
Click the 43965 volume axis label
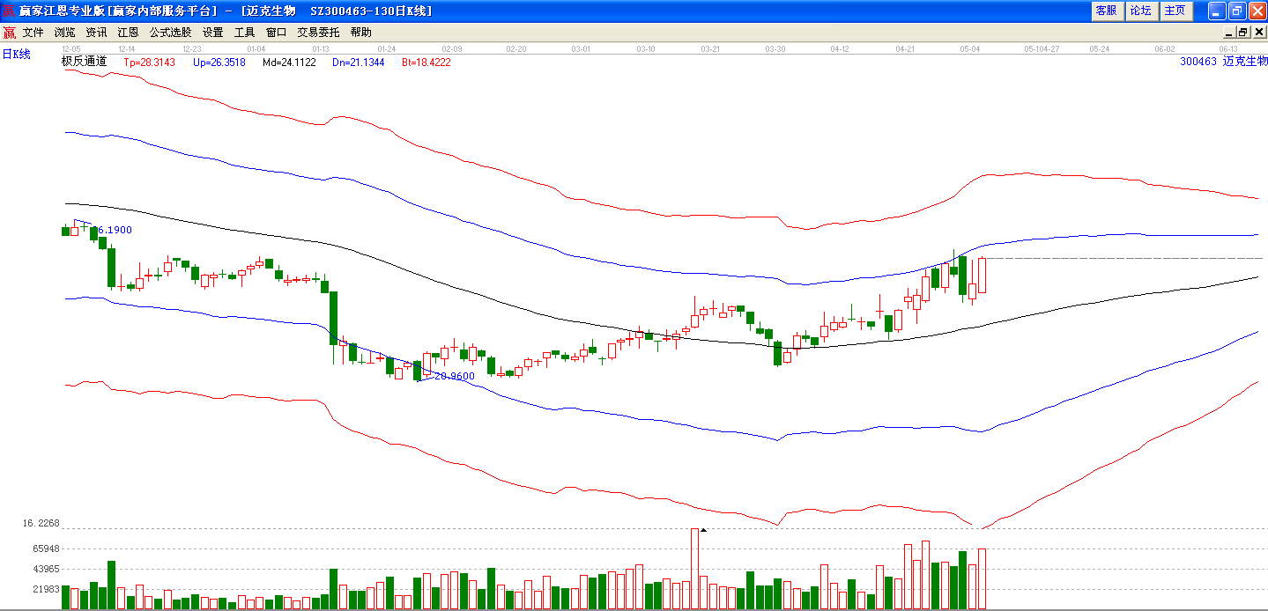coord(46,570)
